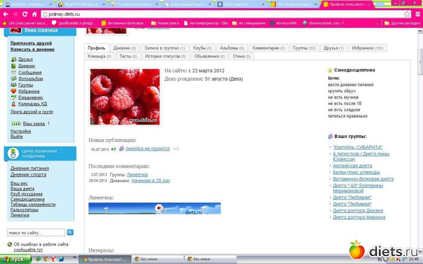Screen dimensions: 423x264
Task: Click the Друзья icon in sidebar
Action: click(13, 60)
